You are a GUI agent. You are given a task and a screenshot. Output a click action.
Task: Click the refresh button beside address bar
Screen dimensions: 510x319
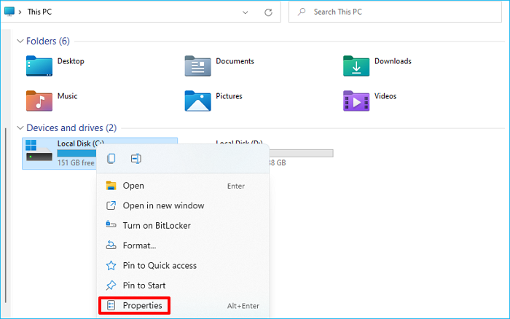(269, 12)
